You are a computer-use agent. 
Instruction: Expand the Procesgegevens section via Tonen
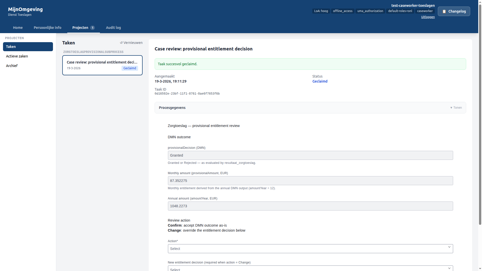click(x=456, y=107)
